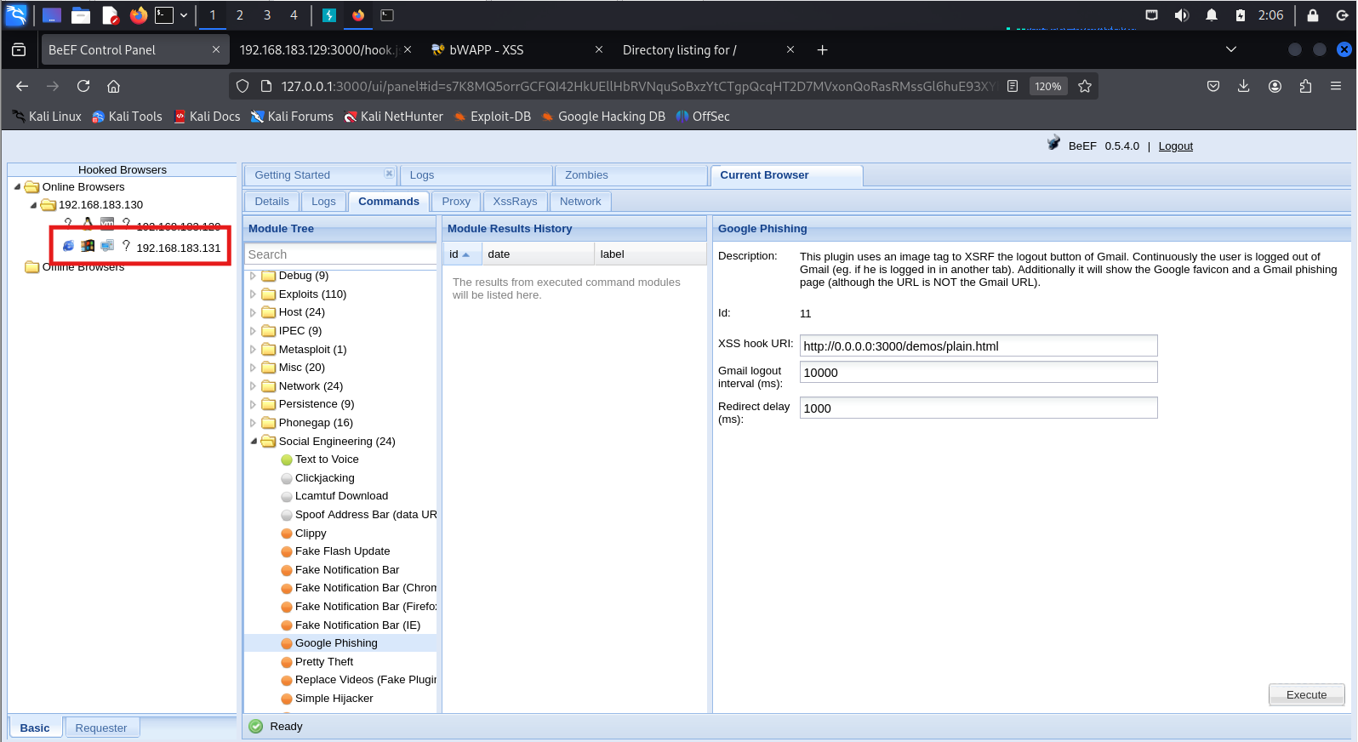The image size is (1358, 742).
Task: Reload the page with the browser refresh icon
Action: (83, 86)
